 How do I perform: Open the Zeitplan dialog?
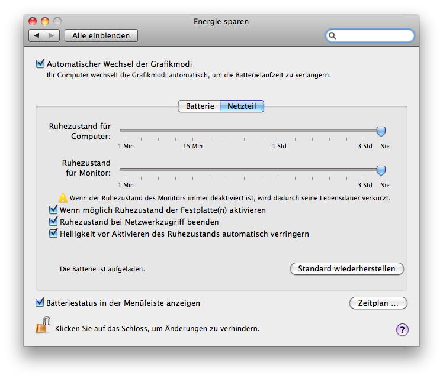378,303
